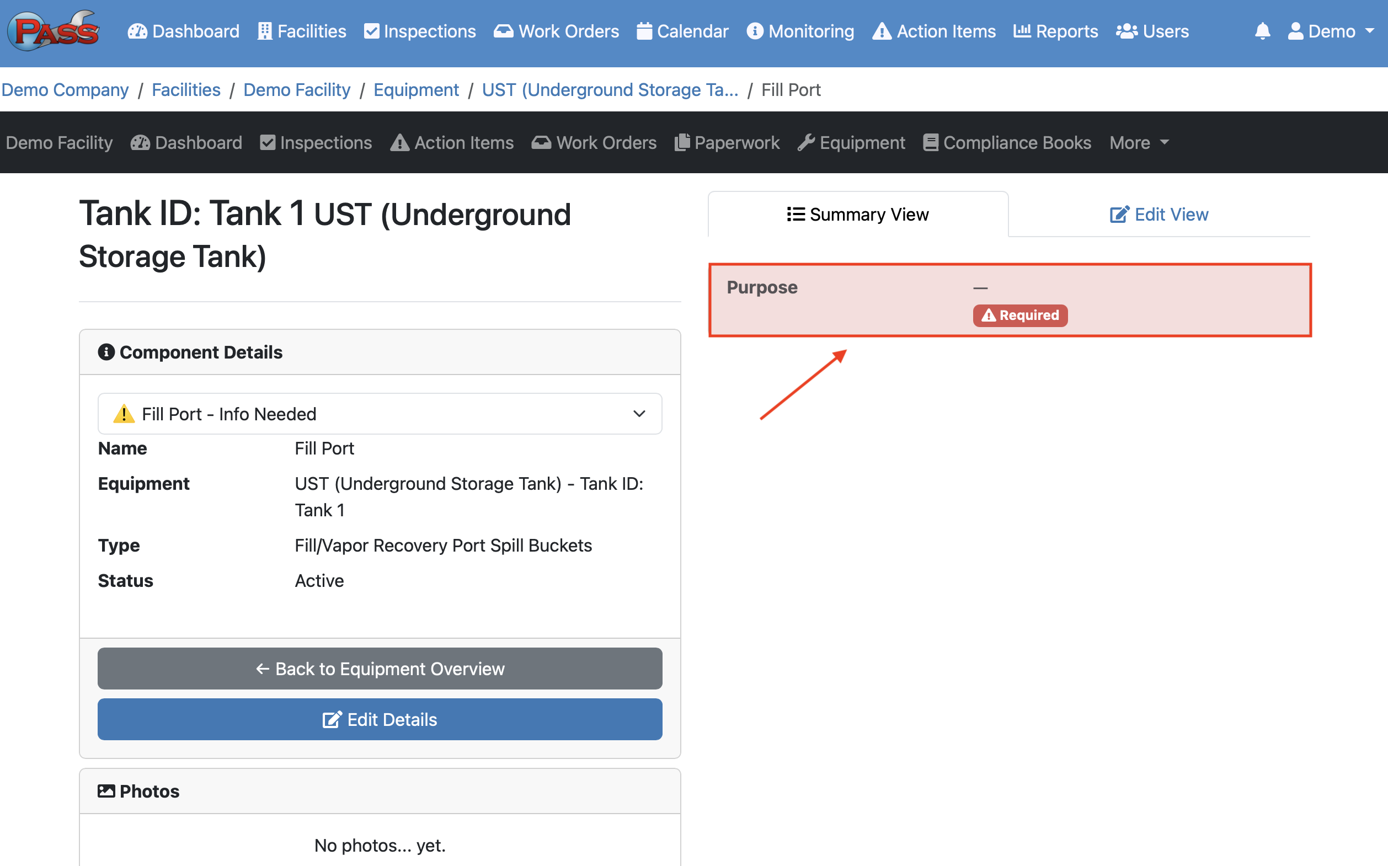Open notifications bell icon
Viewport: 1388px width, 866px height.
tap(1262, 31)
